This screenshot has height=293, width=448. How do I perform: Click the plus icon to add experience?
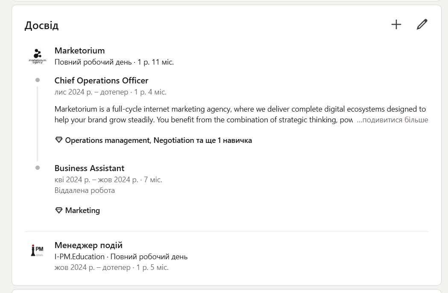click(396, 24)
